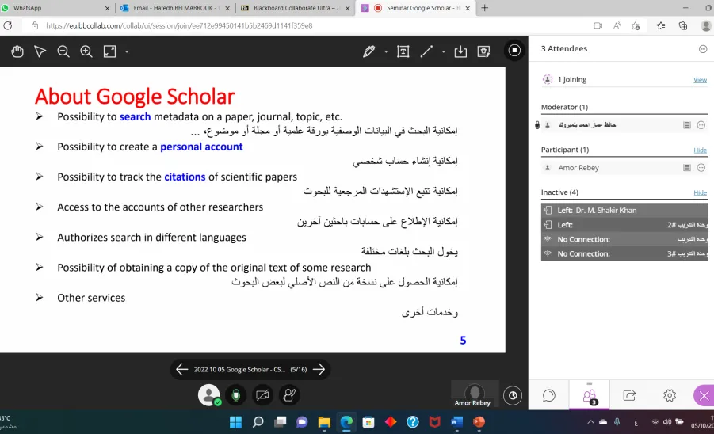Select the pencil drawing tool

coord(368,51)
